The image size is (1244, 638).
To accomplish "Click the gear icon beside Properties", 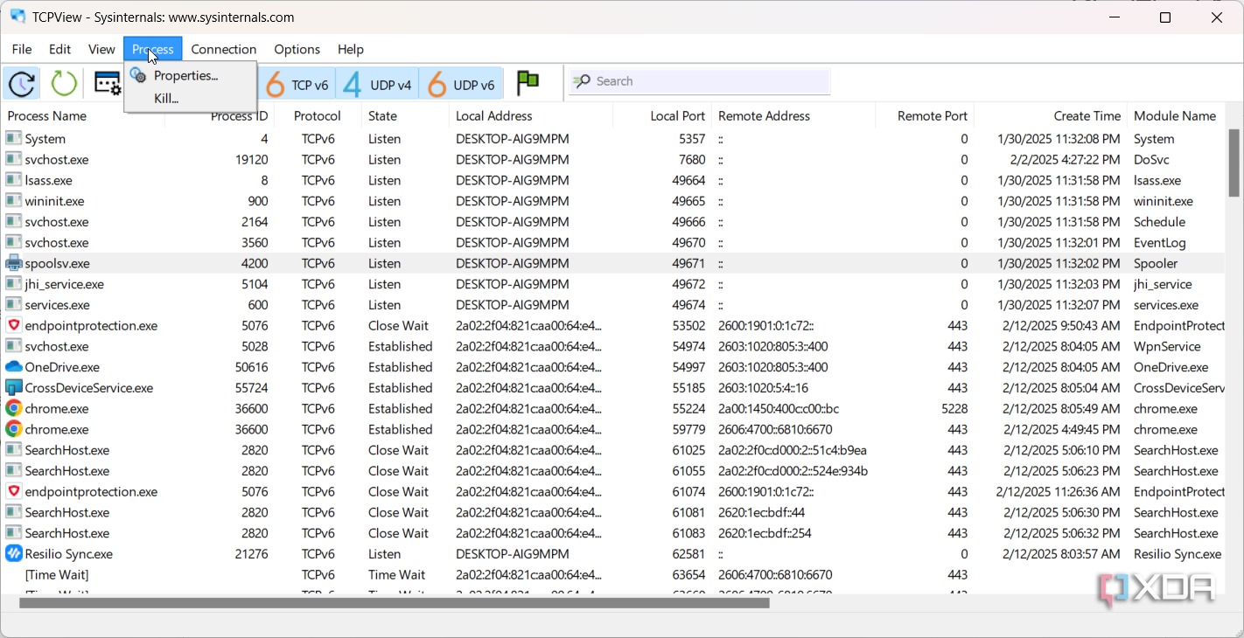I will pos(138,76).
